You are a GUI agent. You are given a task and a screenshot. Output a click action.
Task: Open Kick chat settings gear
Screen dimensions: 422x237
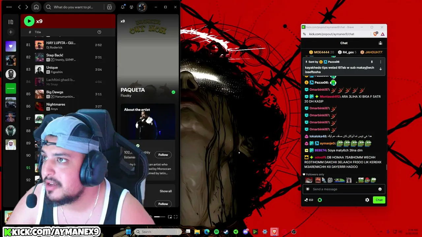pos(367,200)
